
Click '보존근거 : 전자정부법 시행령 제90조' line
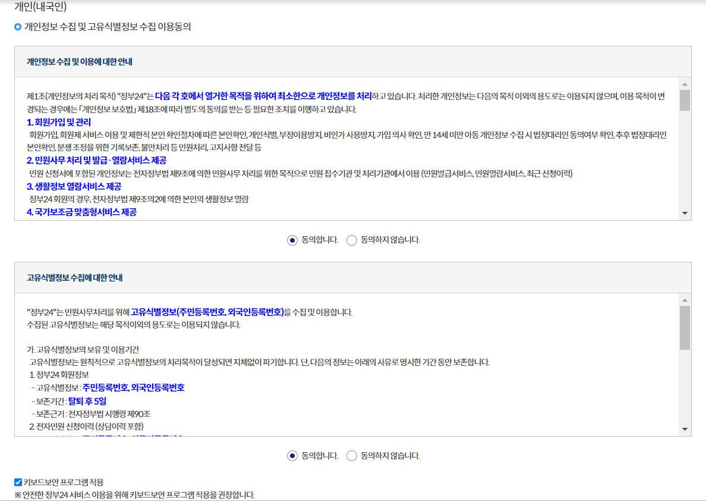(x=91, y=414)
